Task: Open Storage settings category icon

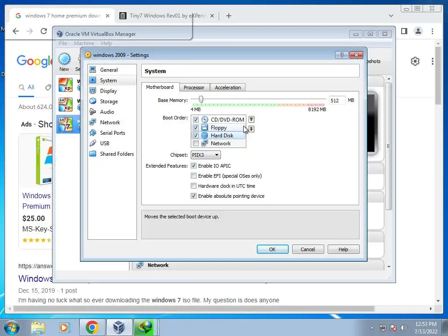Action: (x=93, y=101)
